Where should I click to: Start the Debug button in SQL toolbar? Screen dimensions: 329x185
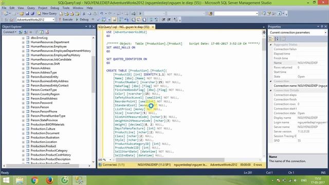point(82,20)
